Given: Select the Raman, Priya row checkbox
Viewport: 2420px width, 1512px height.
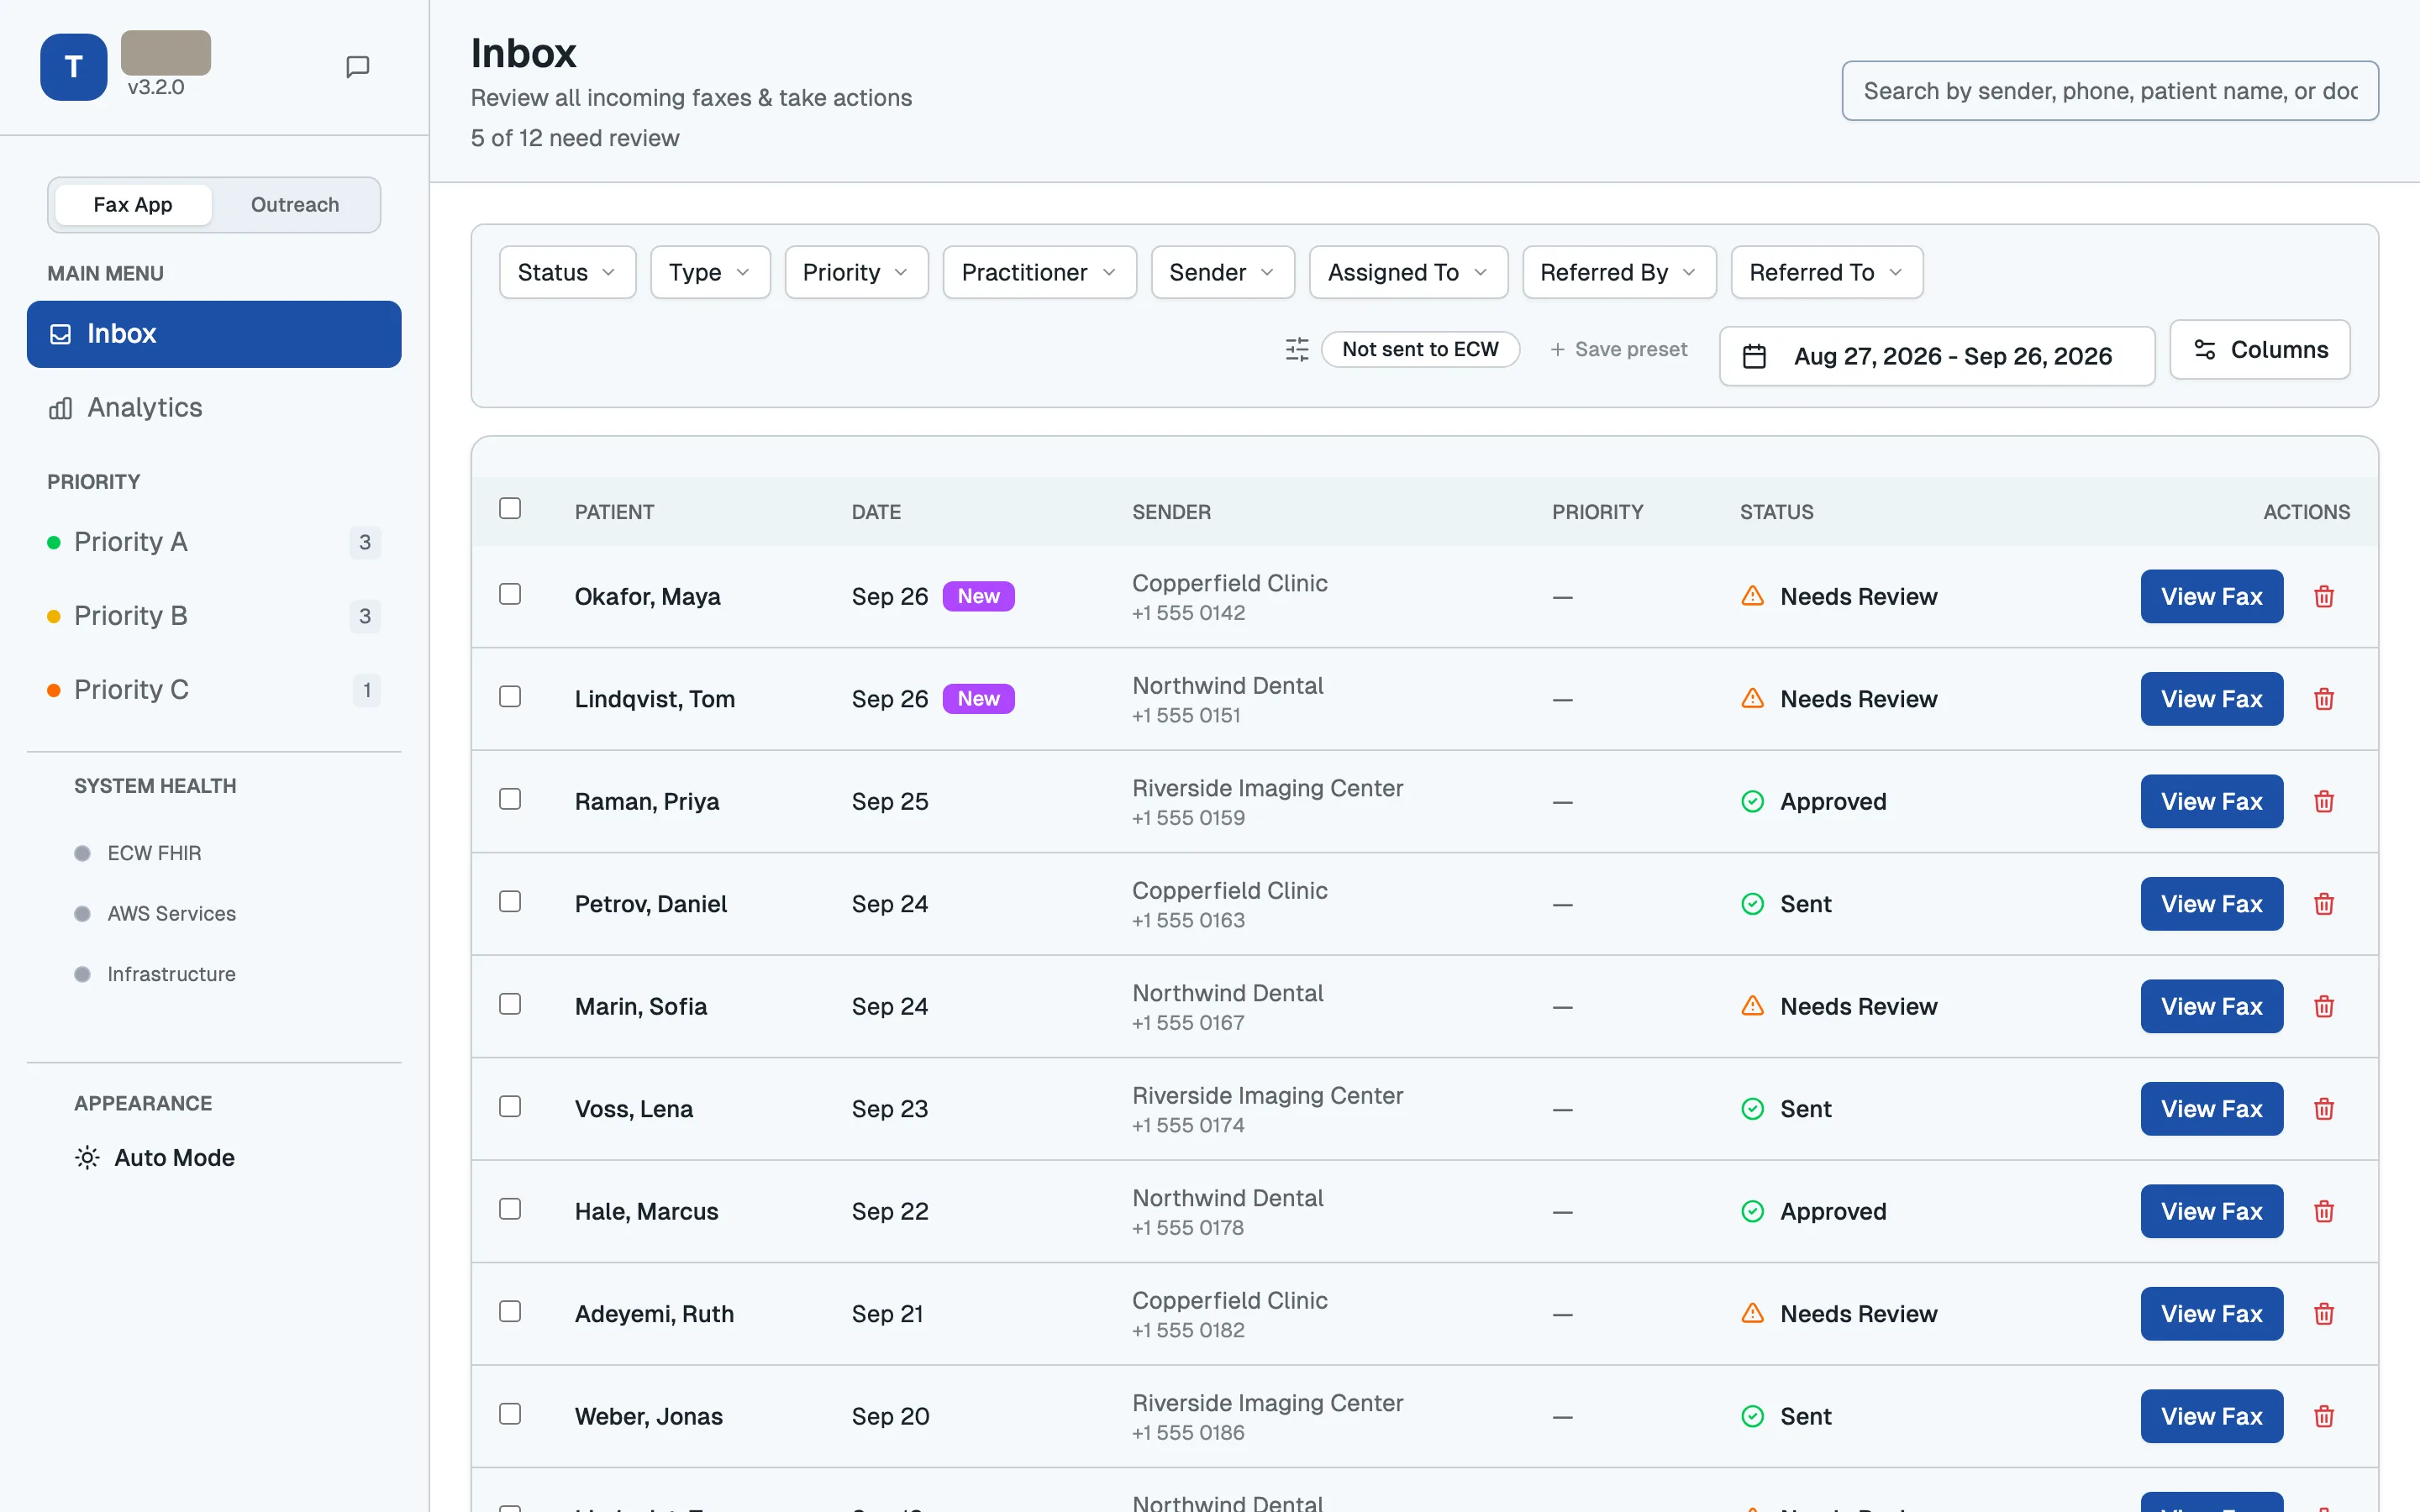Looking at the screenshot, I should [x=510, y=799].
